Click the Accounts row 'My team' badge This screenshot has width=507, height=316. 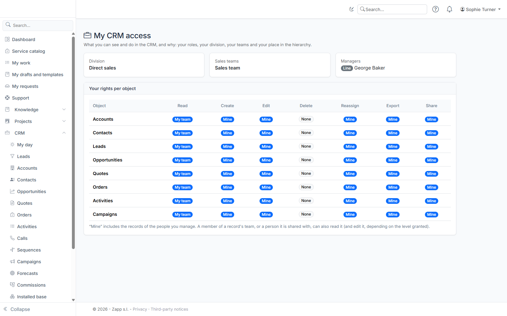pos(183,119)
